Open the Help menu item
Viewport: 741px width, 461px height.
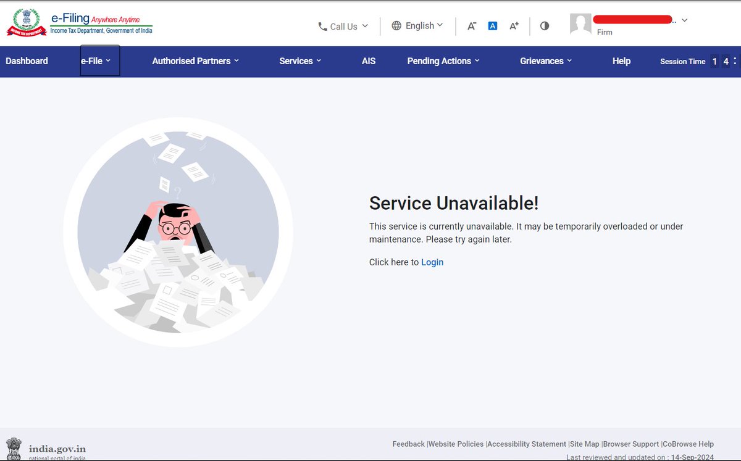(x=621, y=60)
